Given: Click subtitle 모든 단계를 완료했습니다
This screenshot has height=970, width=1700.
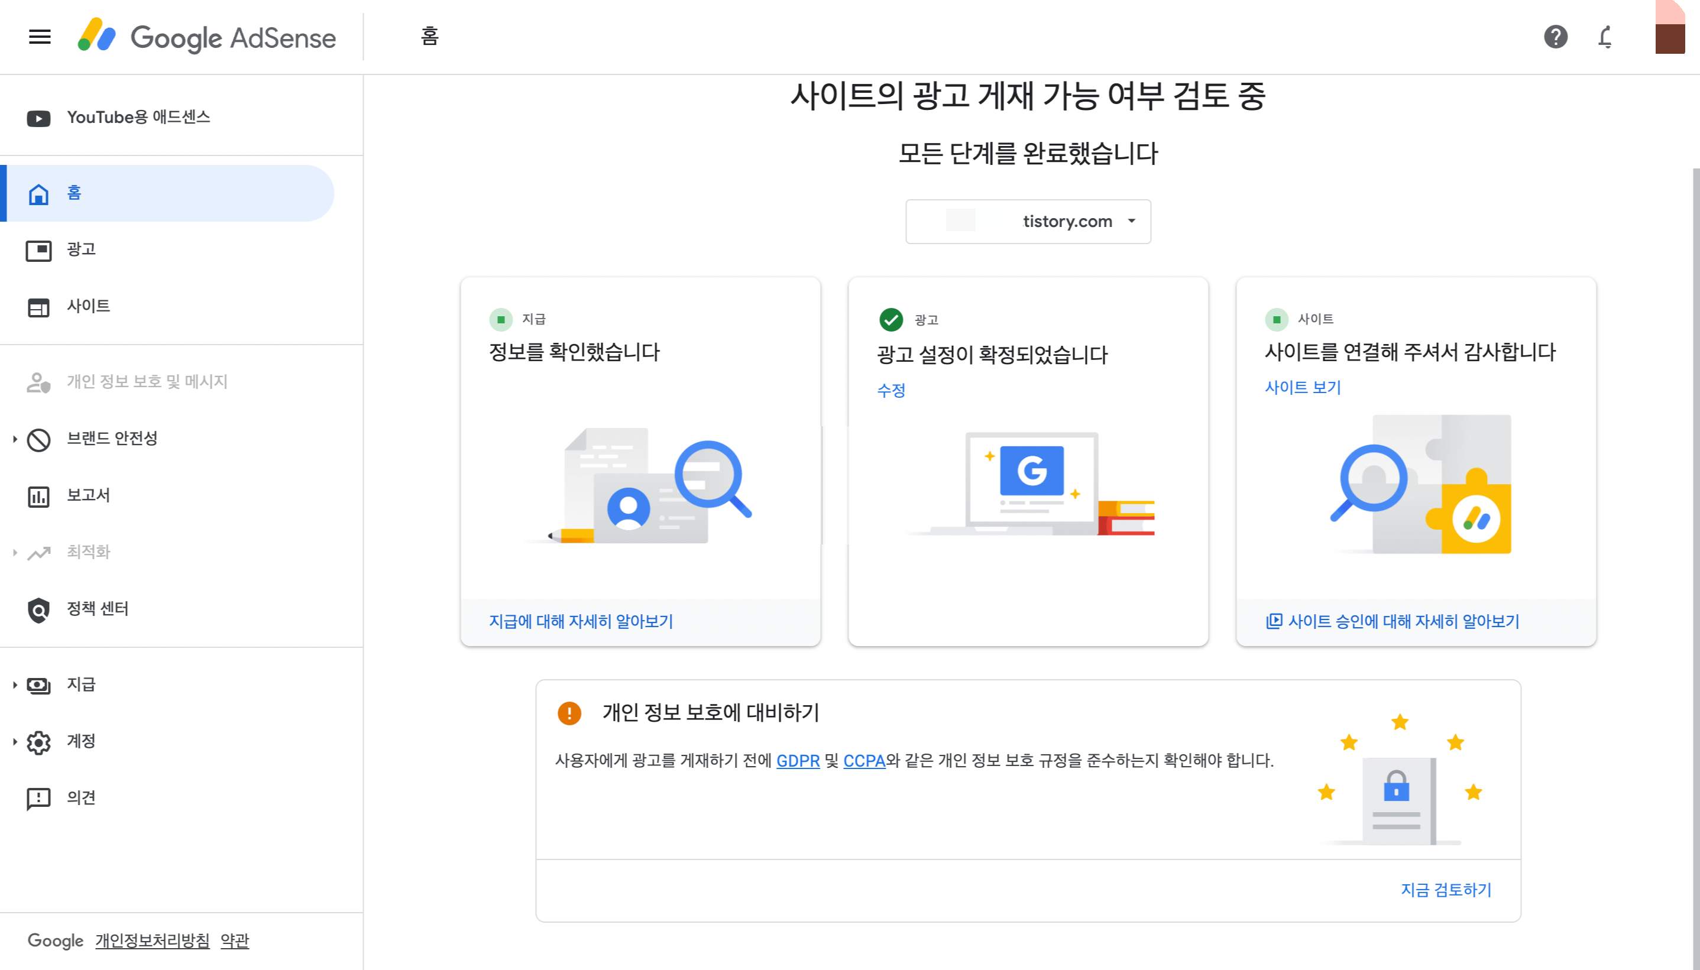Looking at the screenshot, I should point(1028,153).
